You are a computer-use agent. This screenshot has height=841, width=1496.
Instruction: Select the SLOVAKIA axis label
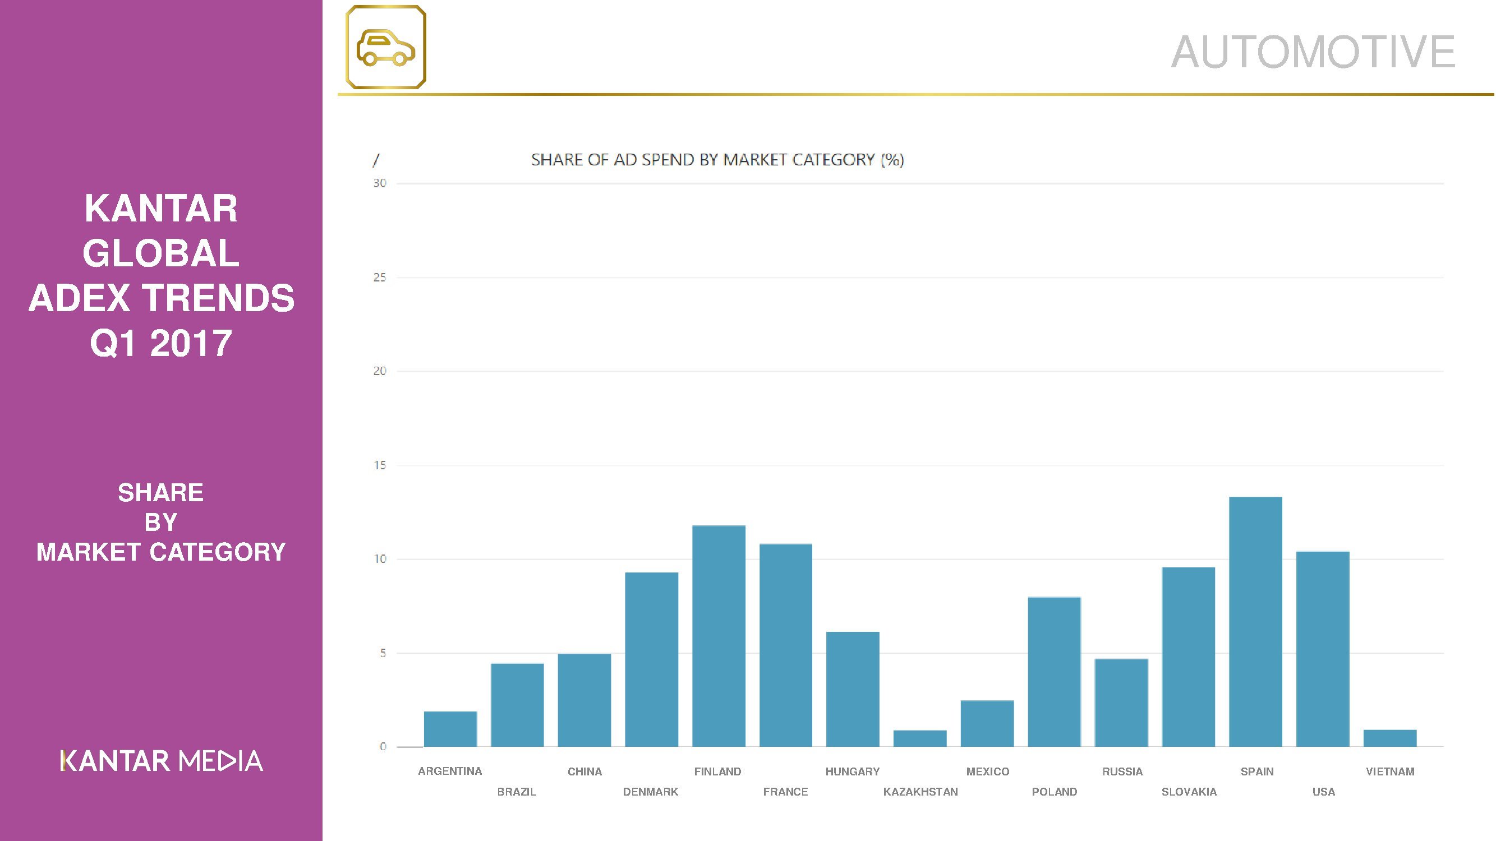1189,792
